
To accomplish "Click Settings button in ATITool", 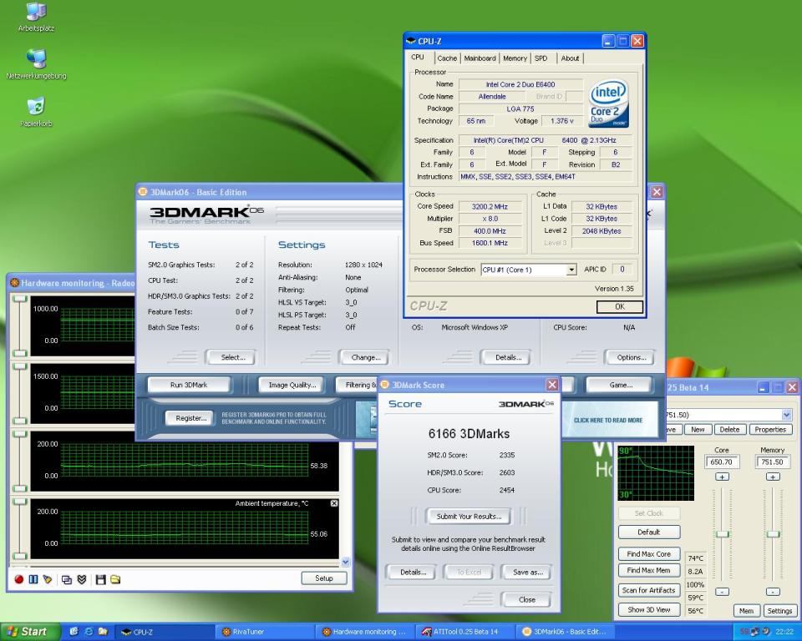I will (779, 611).
